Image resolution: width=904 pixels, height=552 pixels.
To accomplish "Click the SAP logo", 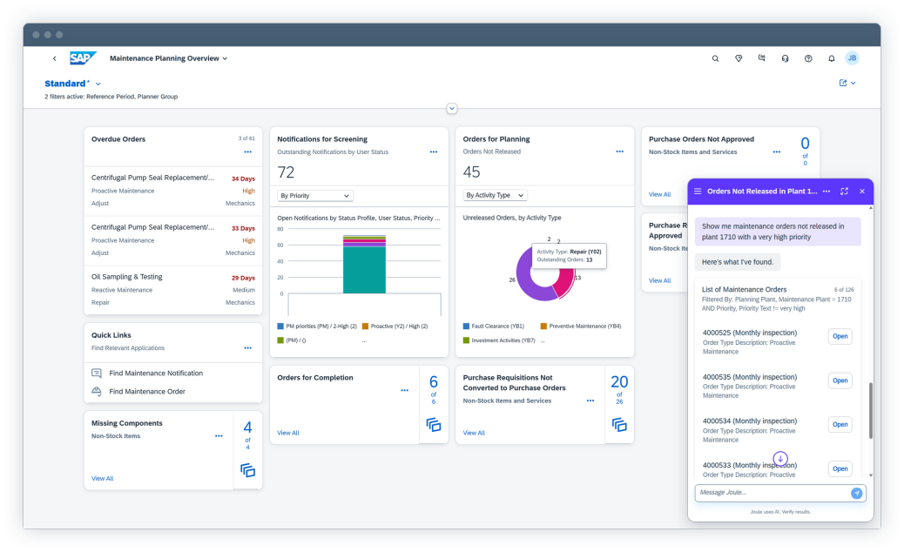I will point(83,57).
